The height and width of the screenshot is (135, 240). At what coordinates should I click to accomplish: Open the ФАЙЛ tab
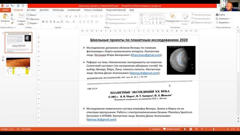[5, 10]
